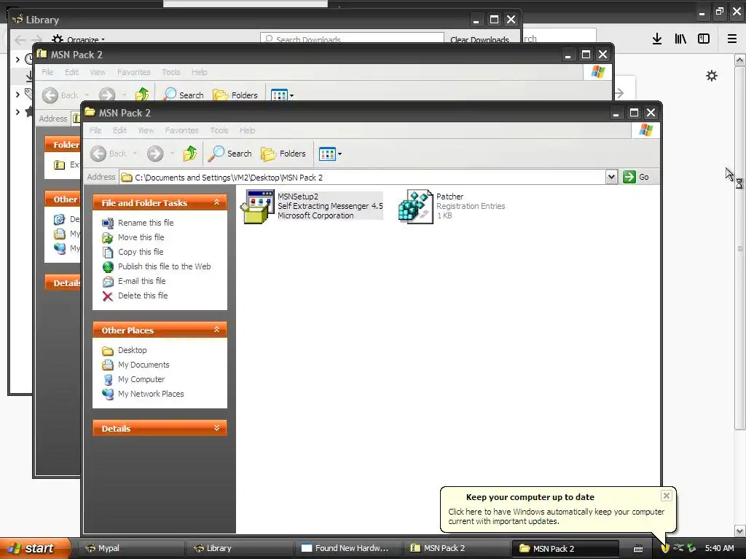Image resolution: width=746 pixels, height=559 pixels.
Task: Click Rename this file
Action: click(146, 223)
